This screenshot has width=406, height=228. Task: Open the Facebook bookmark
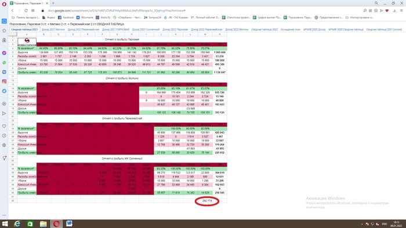[x=66, y=17]
